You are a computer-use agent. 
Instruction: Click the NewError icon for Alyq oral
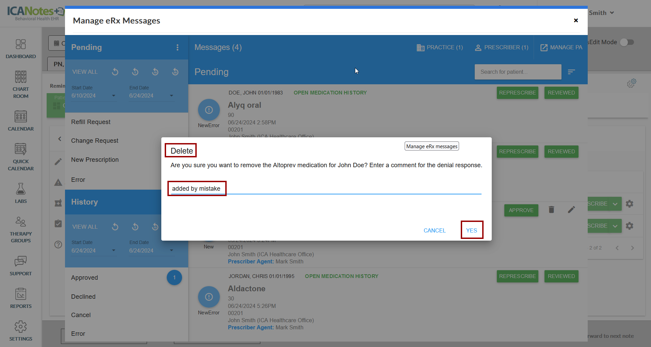coord(209,110)
